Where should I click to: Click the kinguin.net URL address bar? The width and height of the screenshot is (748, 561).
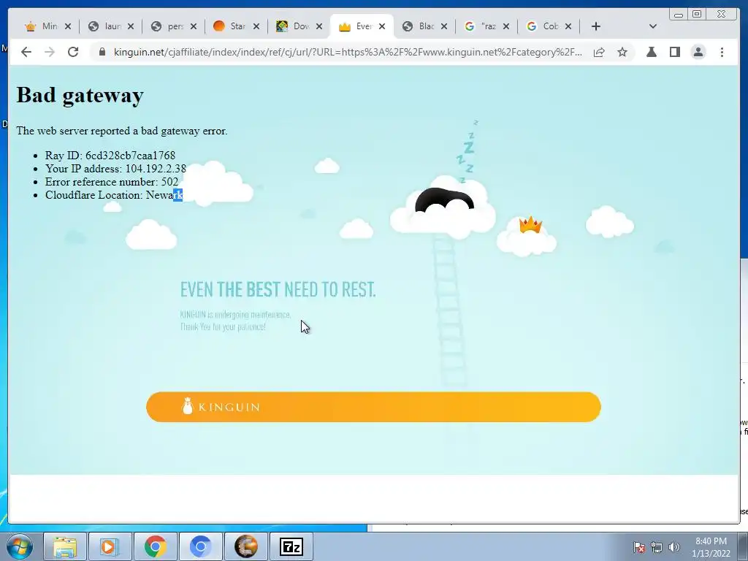click(x=348, y=52)
